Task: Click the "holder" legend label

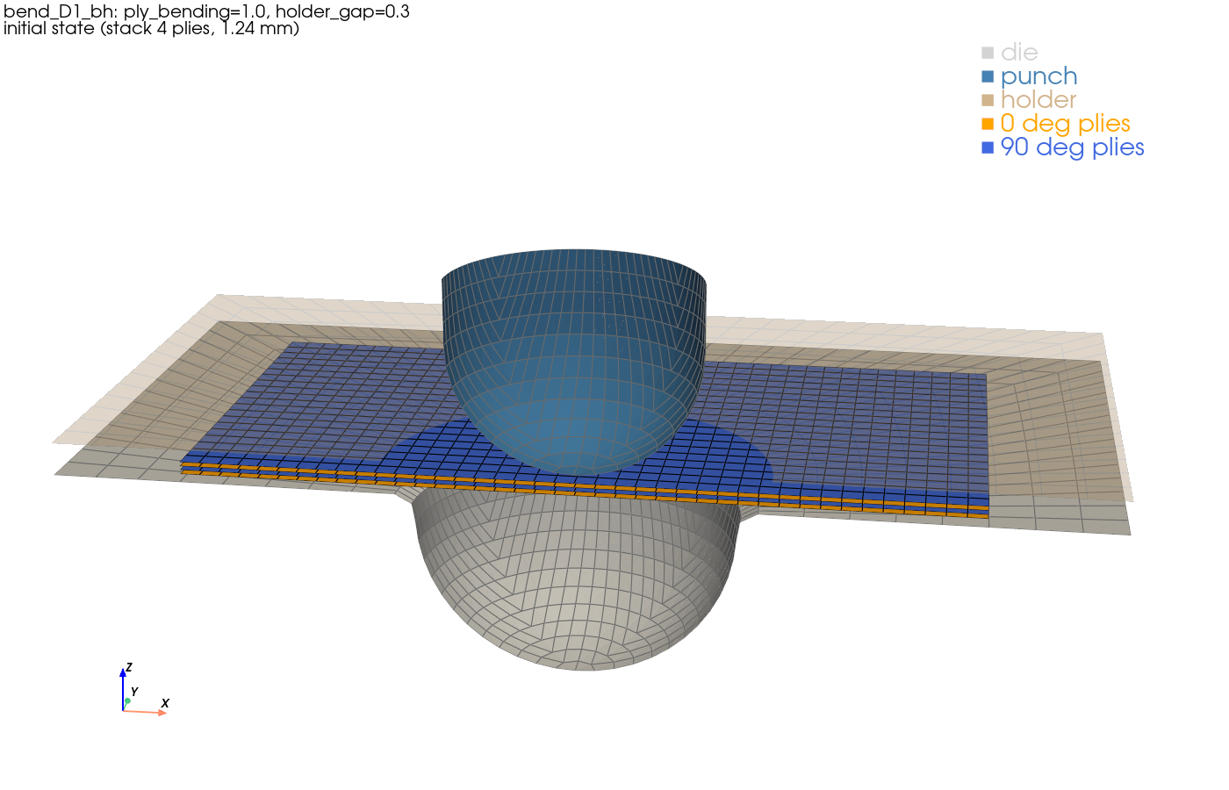Action: tap(1039, 100)
